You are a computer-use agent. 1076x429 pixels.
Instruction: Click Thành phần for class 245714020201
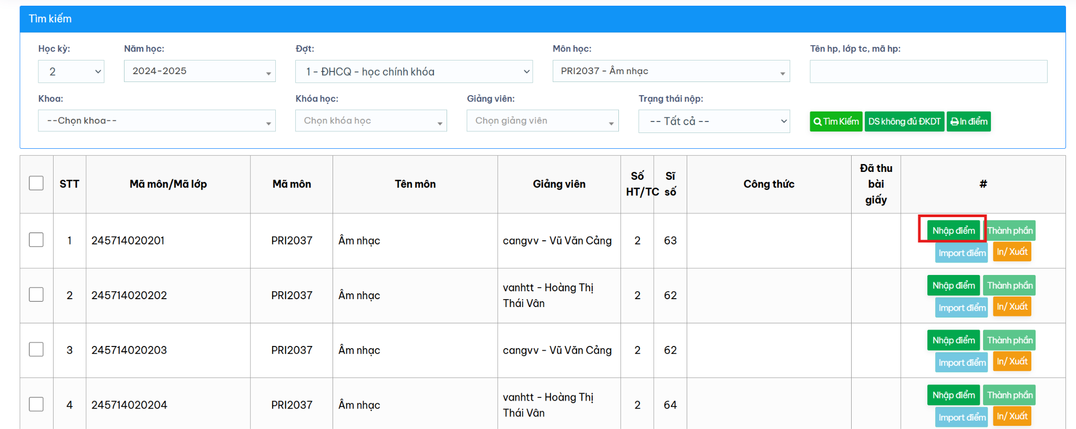[1009, 231]
